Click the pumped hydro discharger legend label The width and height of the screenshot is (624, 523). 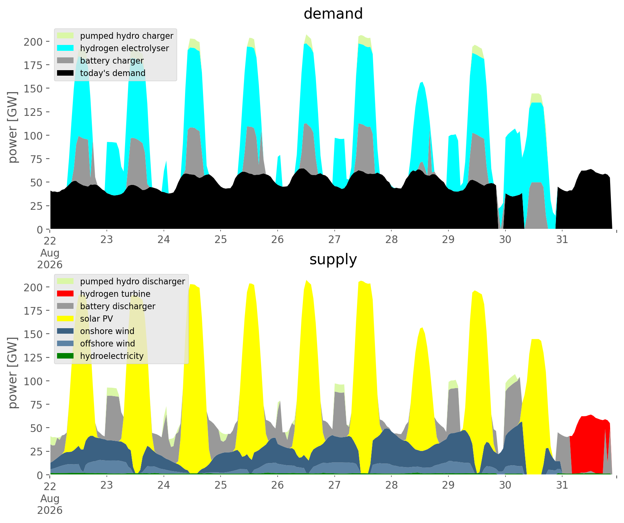(x=132, y=281)
